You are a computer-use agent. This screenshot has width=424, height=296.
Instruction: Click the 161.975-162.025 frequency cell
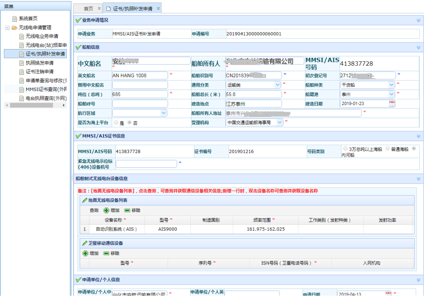point(265,229)
